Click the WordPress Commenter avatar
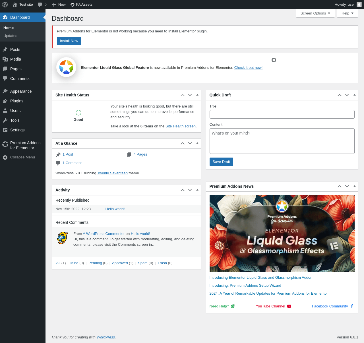 coord(63,238)
